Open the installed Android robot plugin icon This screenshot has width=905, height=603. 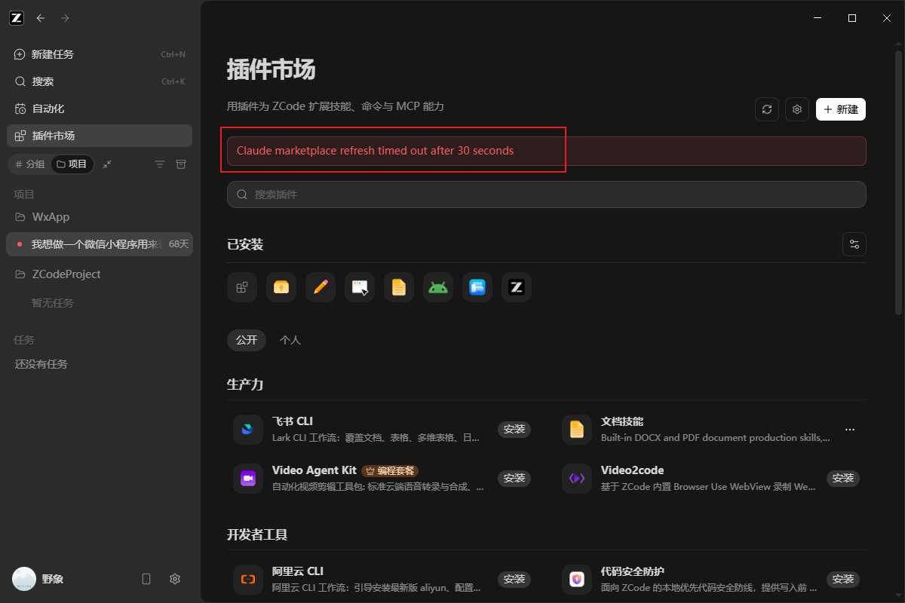click(438, 287)
